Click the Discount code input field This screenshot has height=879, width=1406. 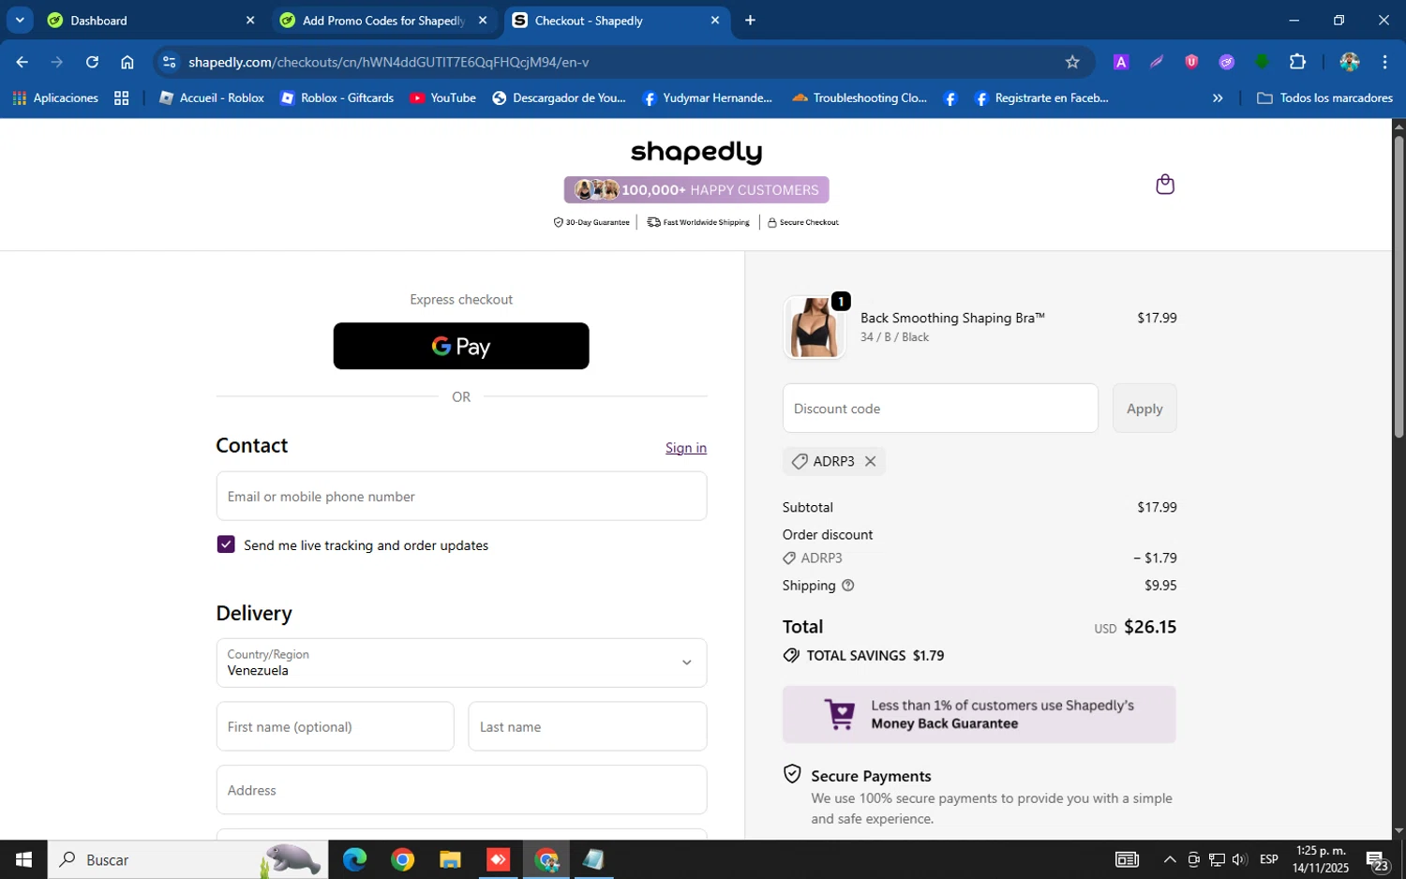[x=940, y=409]
